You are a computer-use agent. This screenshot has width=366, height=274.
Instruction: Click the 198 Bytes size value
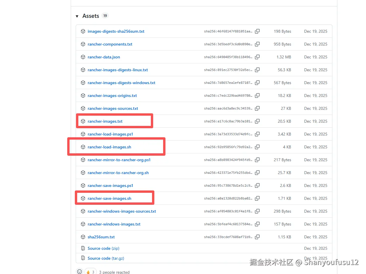coord(282,31)
